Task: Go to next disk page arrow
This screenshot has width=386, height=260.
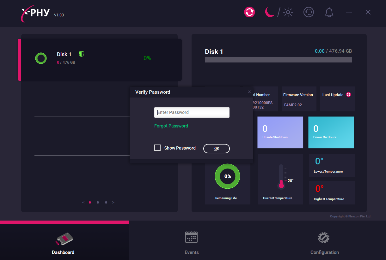Action: [113, 203]
